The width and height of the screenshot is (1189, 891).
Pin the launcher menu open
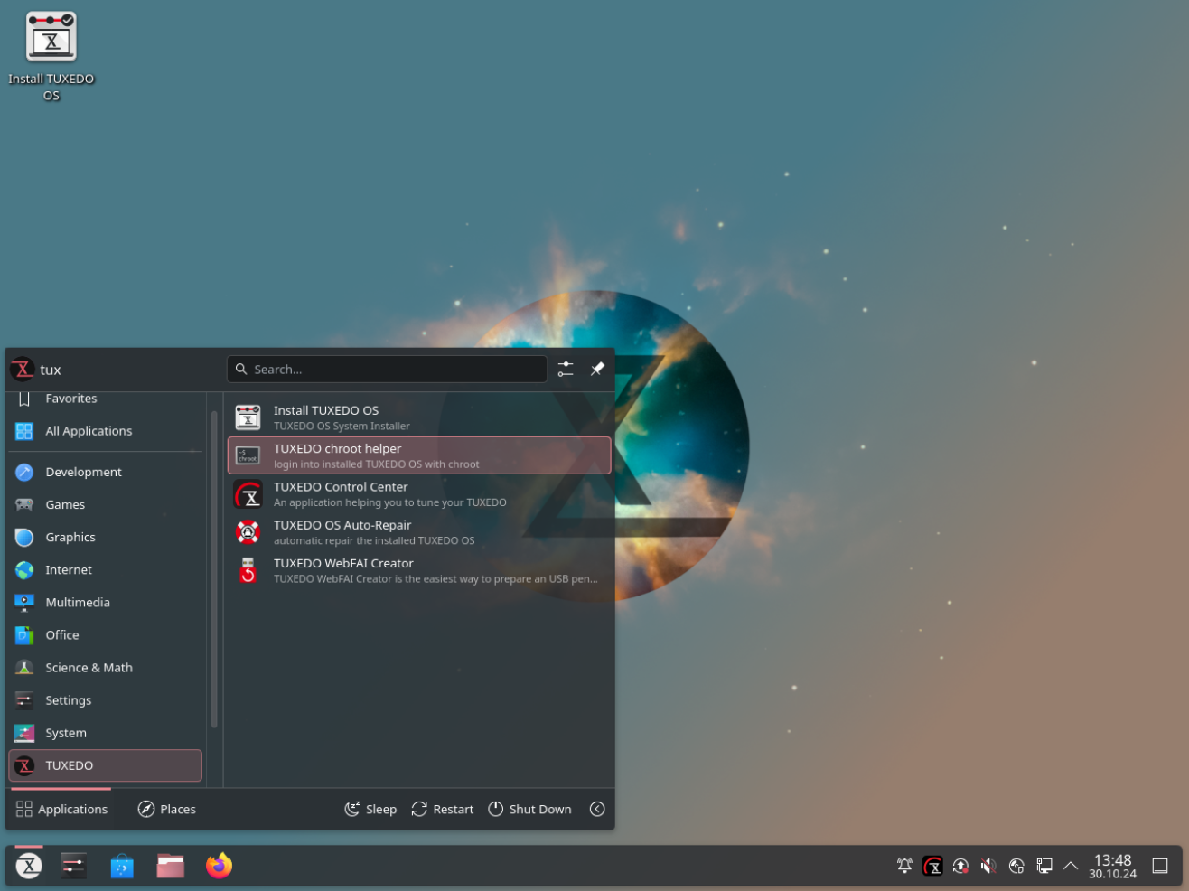coord(597,369)
